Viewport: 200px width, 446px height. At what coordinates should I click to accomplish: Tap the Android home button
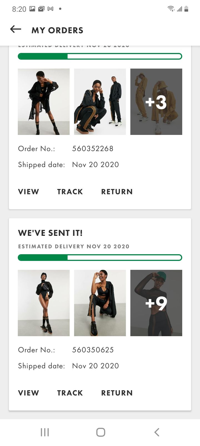[x=101, y=432]
